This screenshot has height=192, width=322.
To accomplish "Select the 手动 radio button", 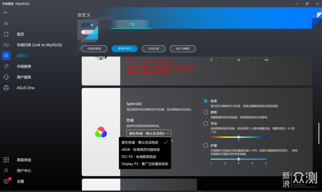I will tap(206, 124).
